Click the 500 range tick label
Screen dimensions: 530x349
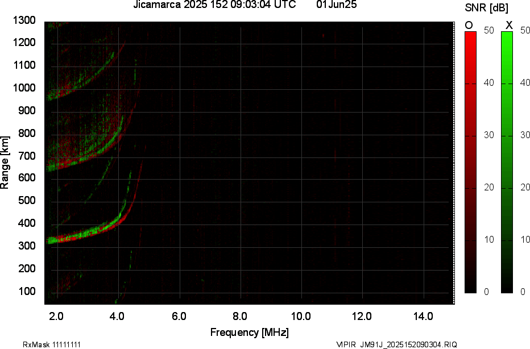(x=27, y=200)
